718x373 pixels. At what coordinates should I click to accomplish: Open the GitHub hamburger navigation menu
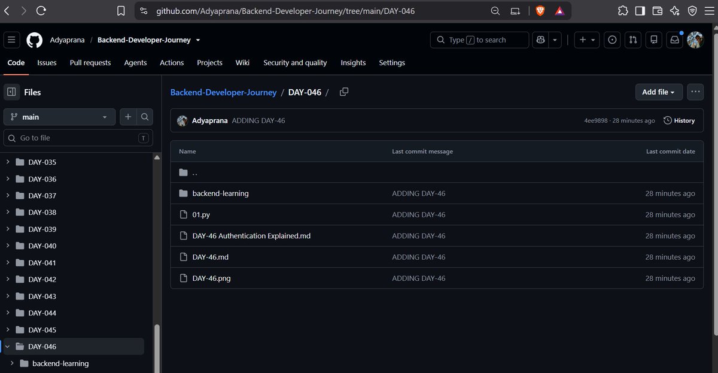click(12, 40)
